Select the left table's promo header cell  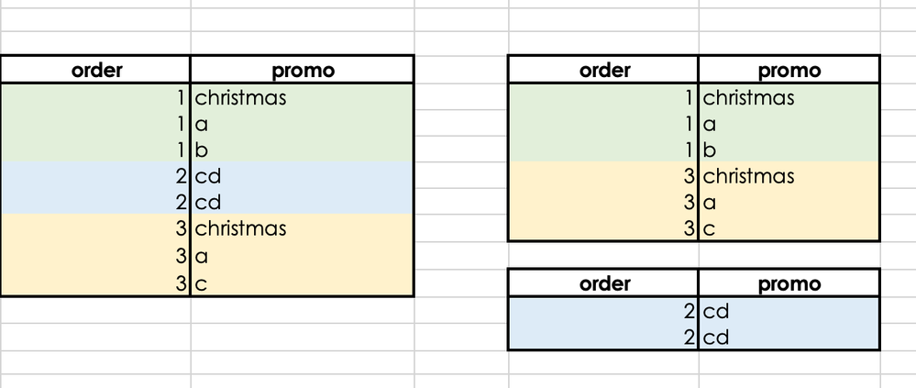click(x=302, y=70)
